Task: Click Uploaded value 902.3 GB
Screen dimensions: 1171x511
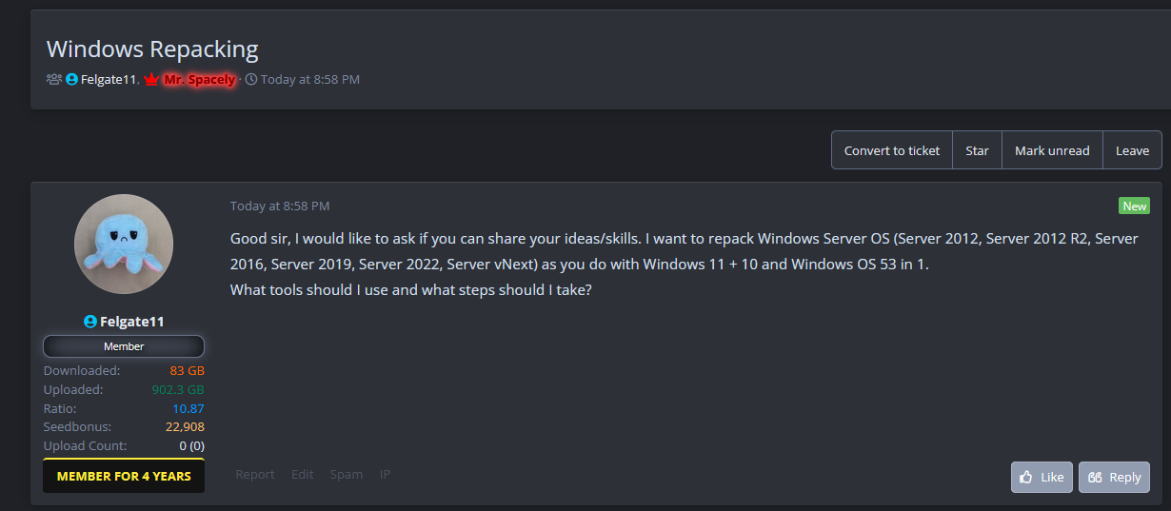Action: click(x=178, y=389)
